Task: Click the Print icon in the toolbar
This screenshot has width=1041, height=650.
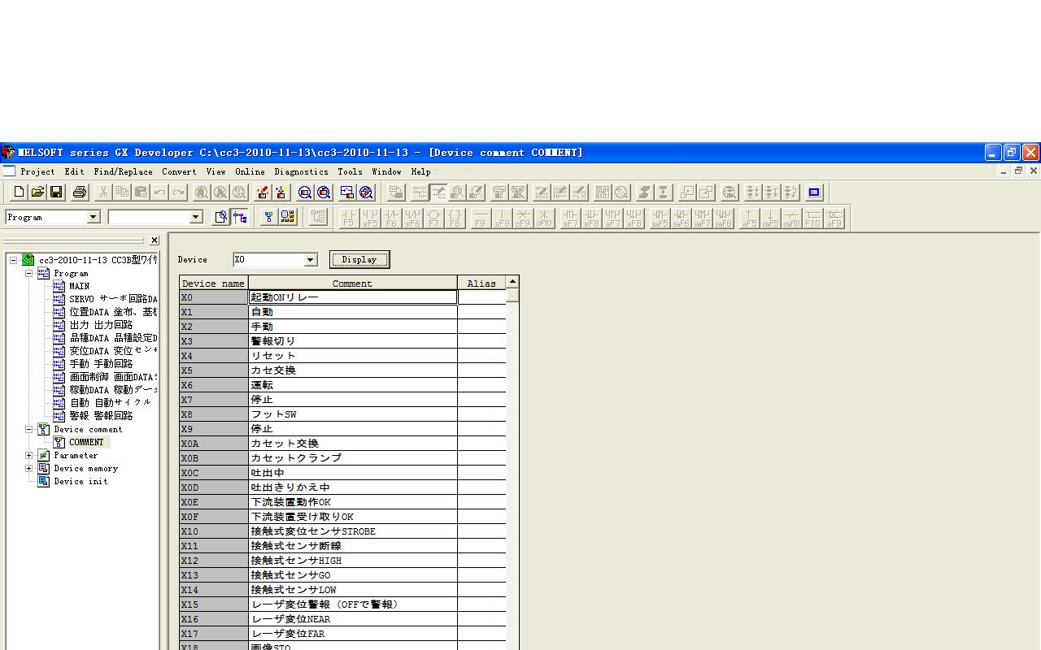Action: pyautogui.click(x=80, y=193)
